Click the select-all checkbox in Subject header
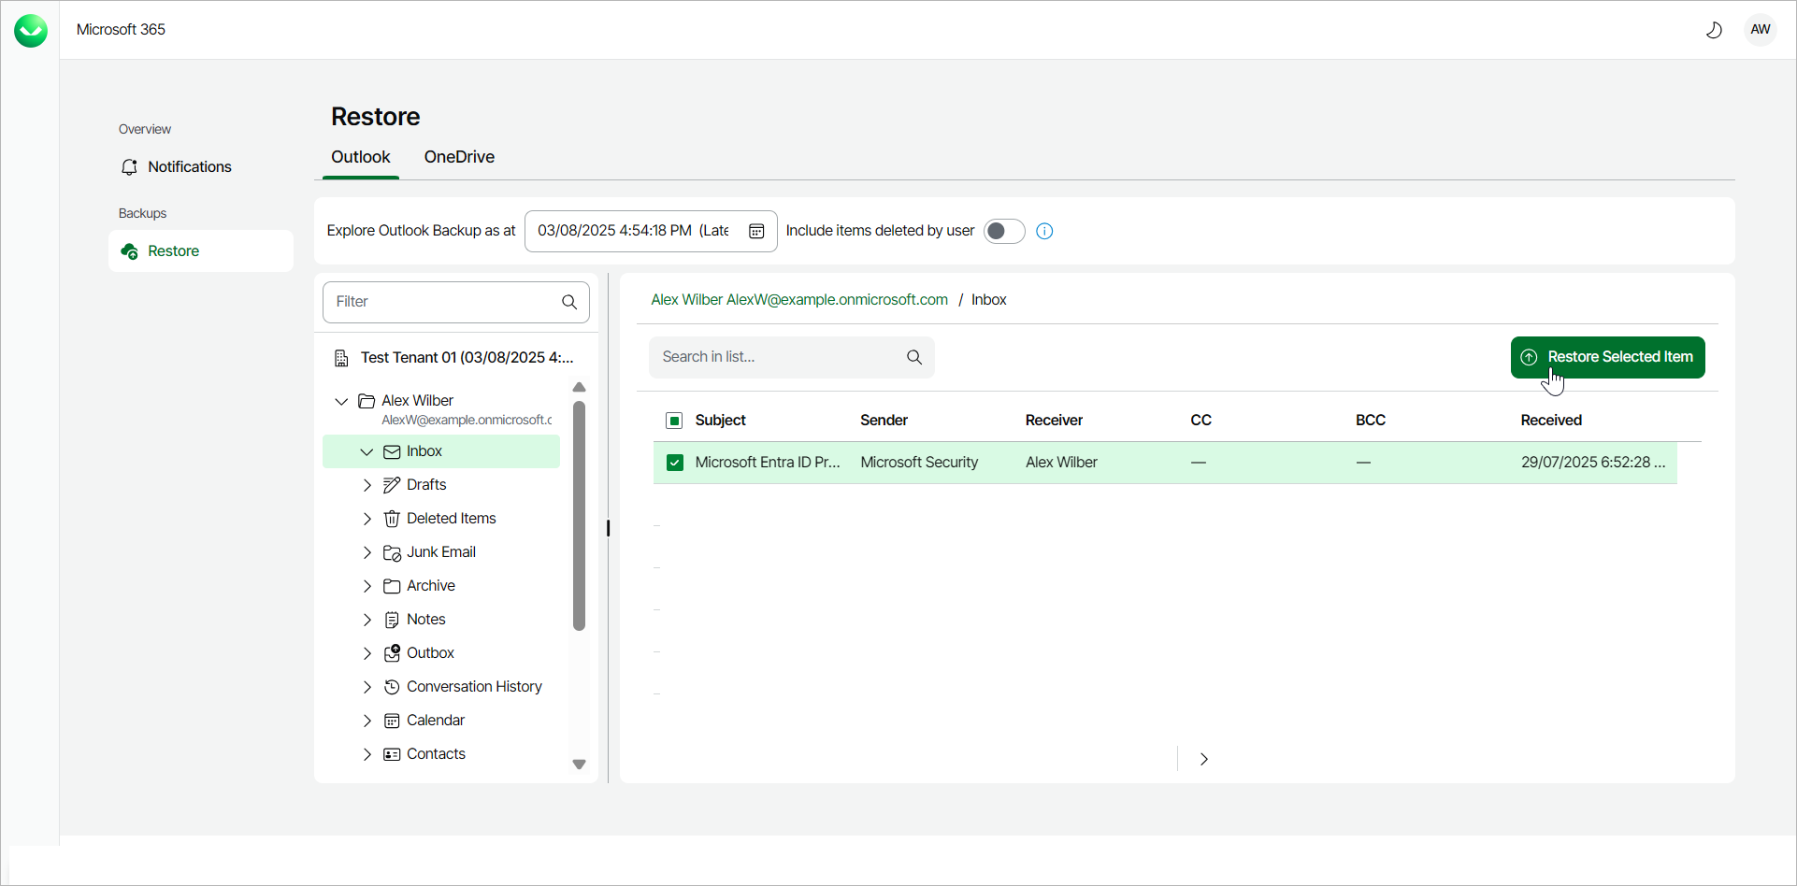Screen dimensions: 1797x886 [x=674, y=421]
